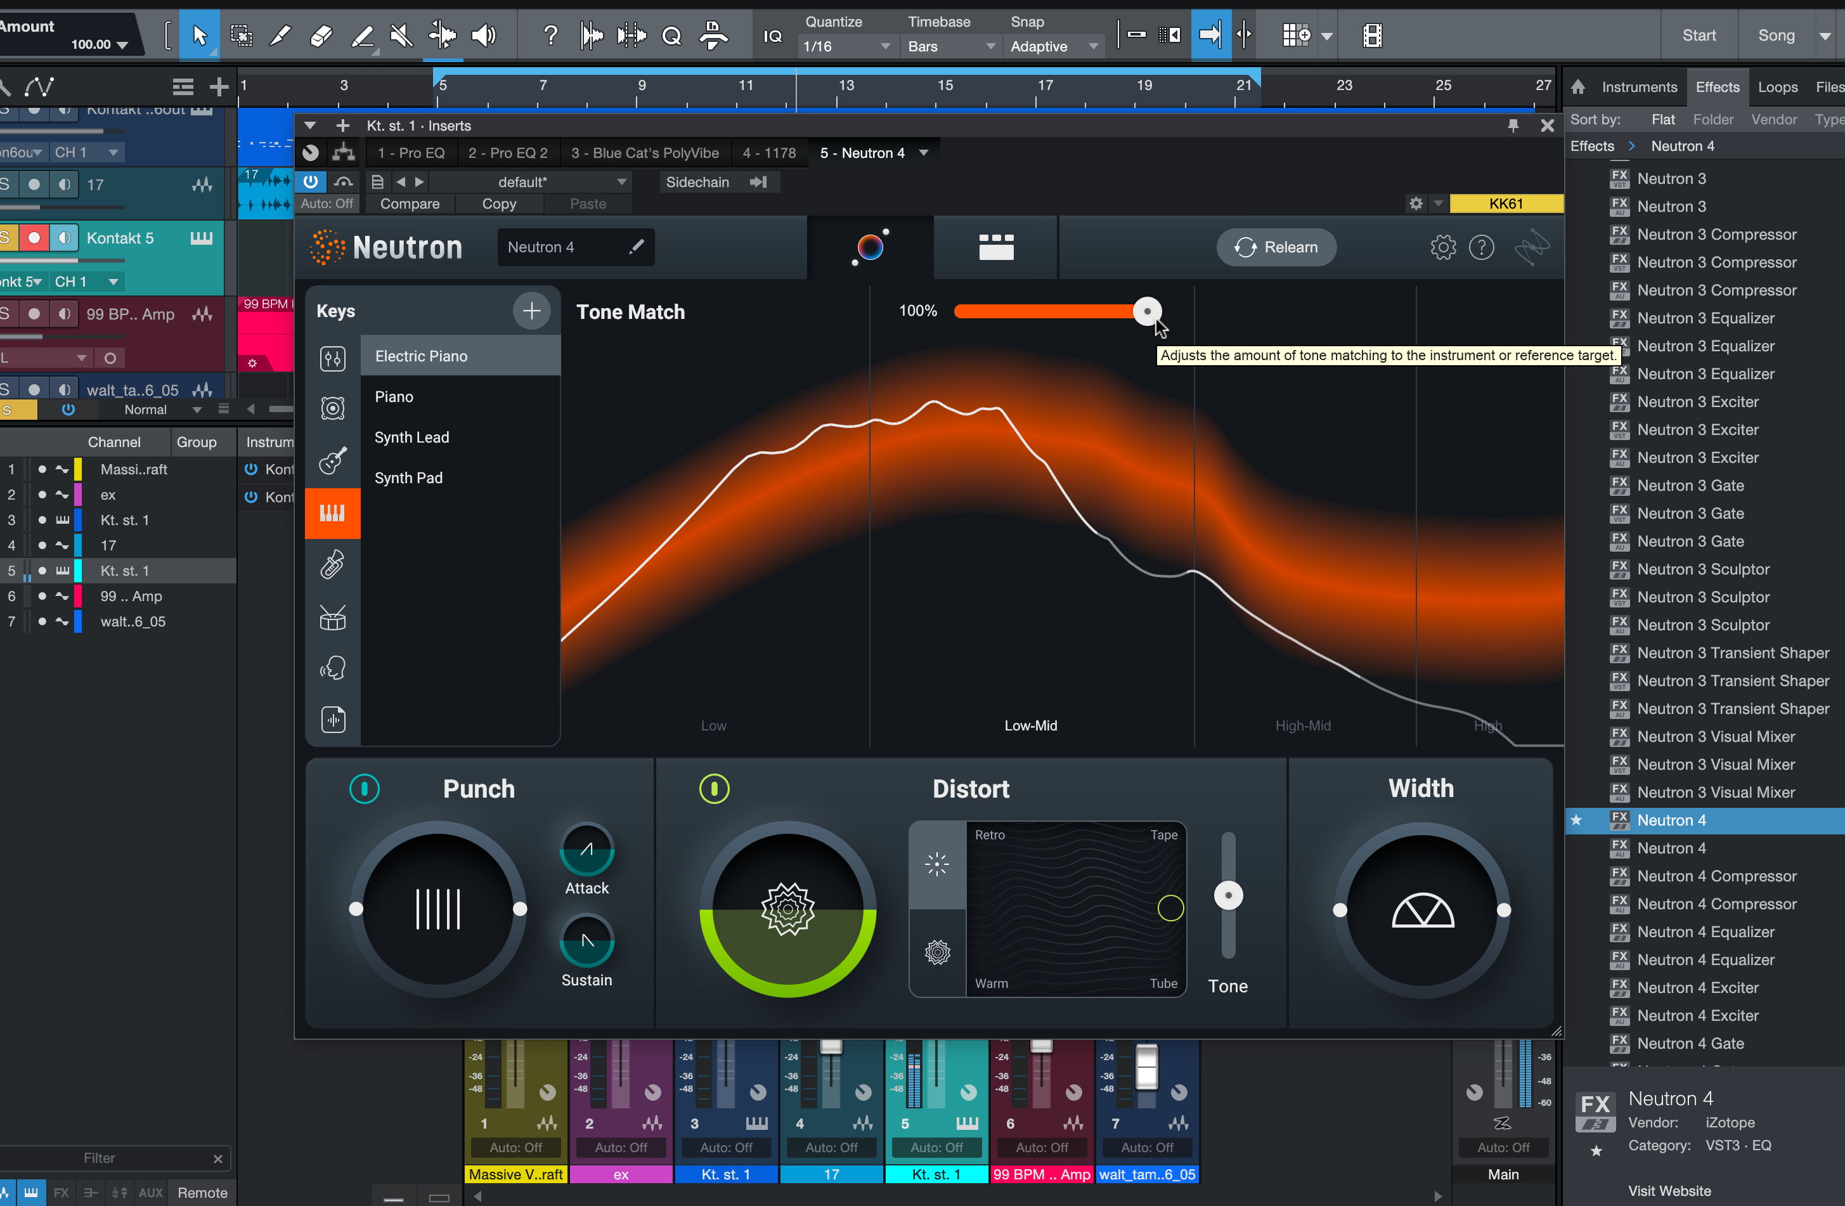Select the Mute tool icon
This screenshot has height=1206, width=1845.
click(x=401, y=35)
